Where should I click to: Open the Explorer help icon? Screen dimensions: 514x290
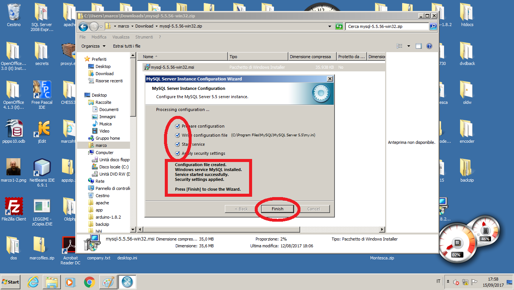coord(429,46)
